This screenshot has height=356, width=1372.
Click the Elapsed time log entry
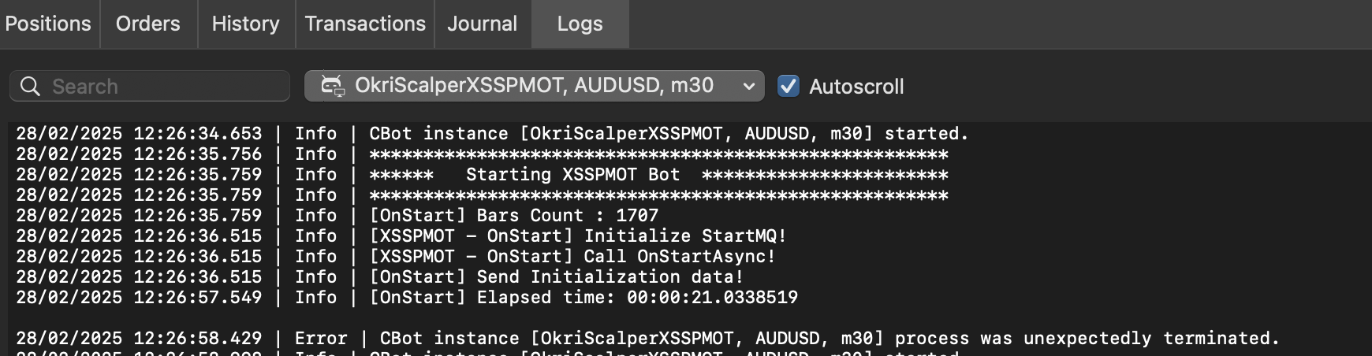[x=407, y=298]
